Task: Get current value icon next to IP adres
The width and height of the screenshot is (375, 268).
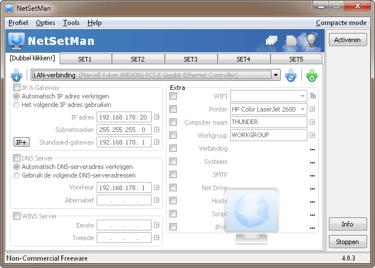Action: 157,117
